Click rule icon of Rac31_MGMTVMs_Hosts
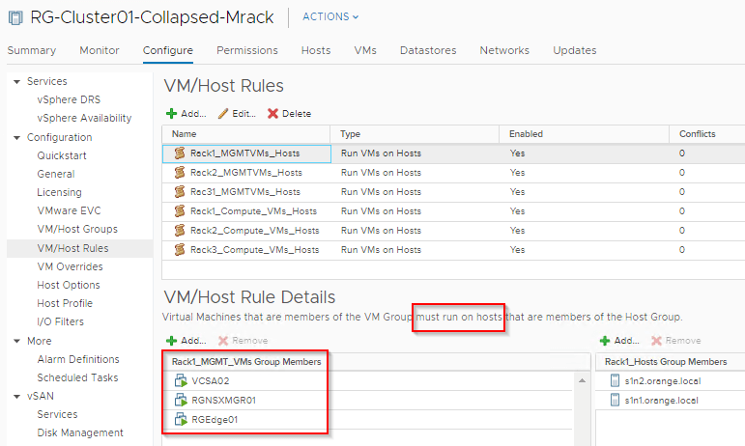 (x=180, y=192)
